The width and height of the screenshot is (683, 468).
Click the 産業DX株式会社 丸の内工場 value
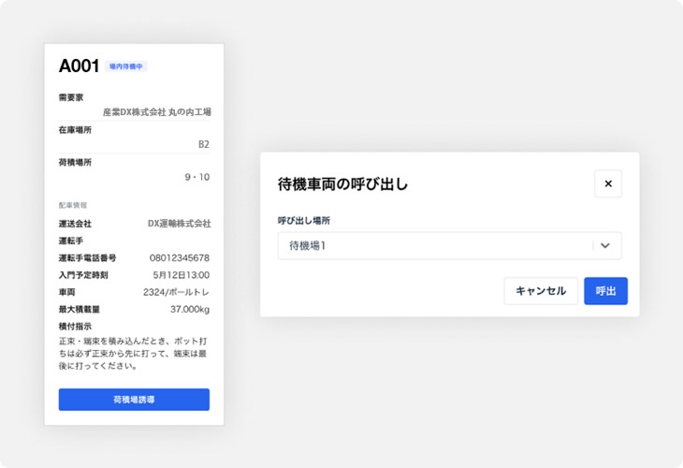(157, 112)
